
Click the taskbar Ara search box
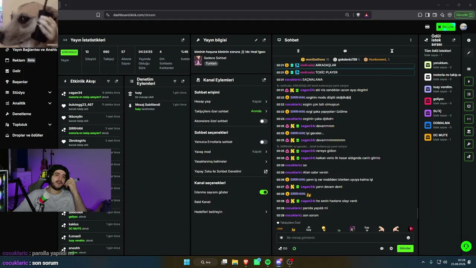pyautogui.click(x=206, y=262)
